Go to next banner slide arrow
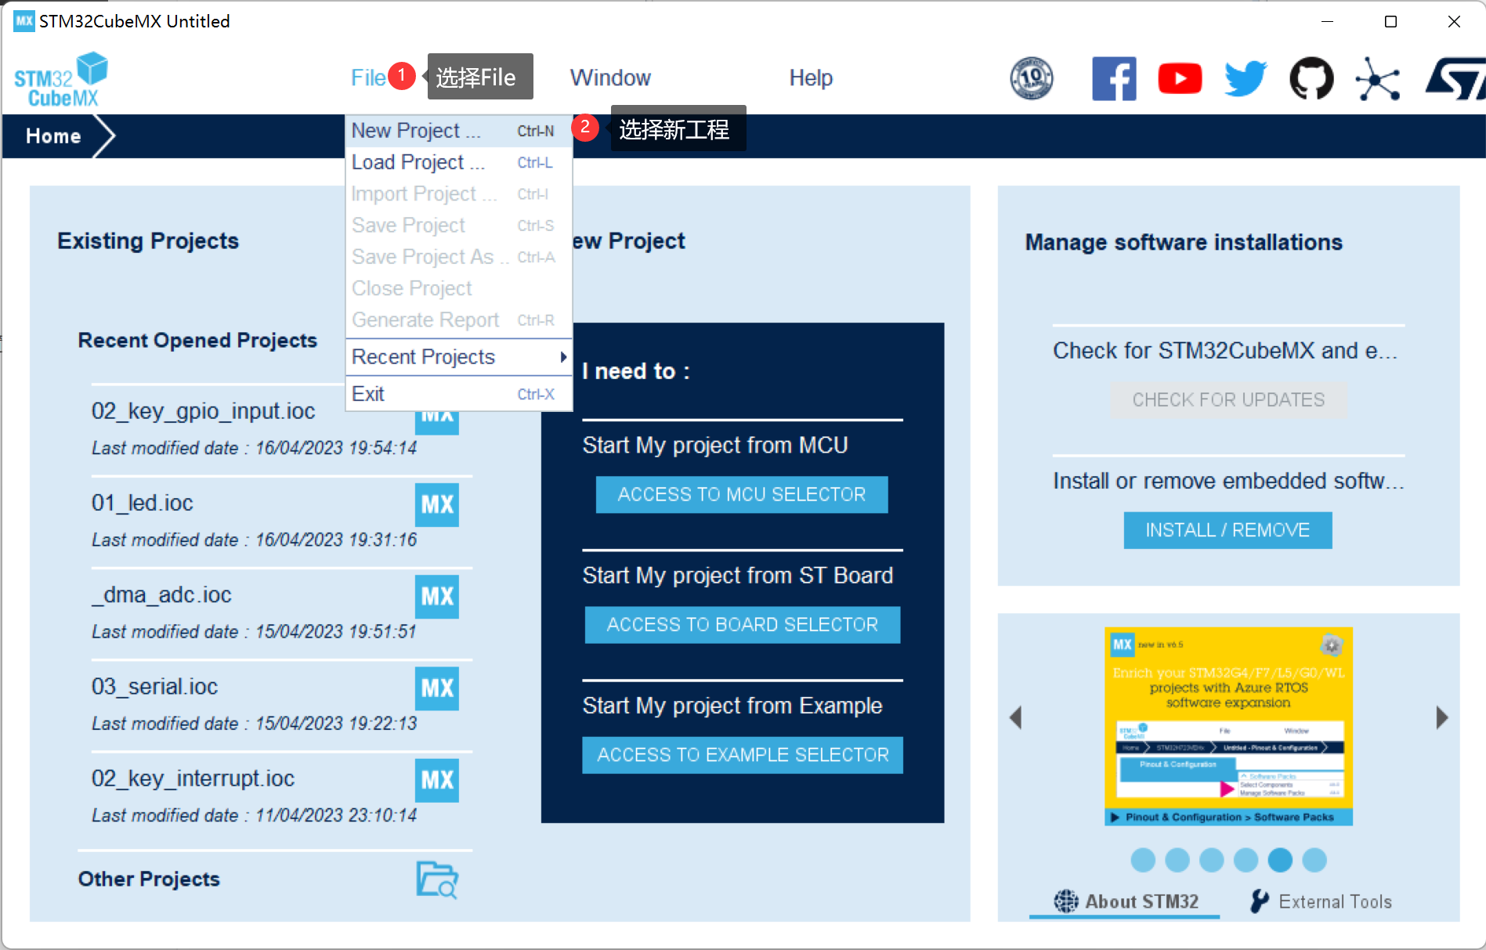 (1441, 717)
